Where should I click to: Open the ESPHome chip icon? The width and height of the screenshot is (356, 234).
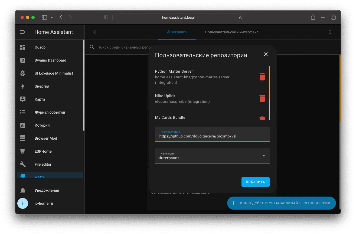[x=23, y=151]
